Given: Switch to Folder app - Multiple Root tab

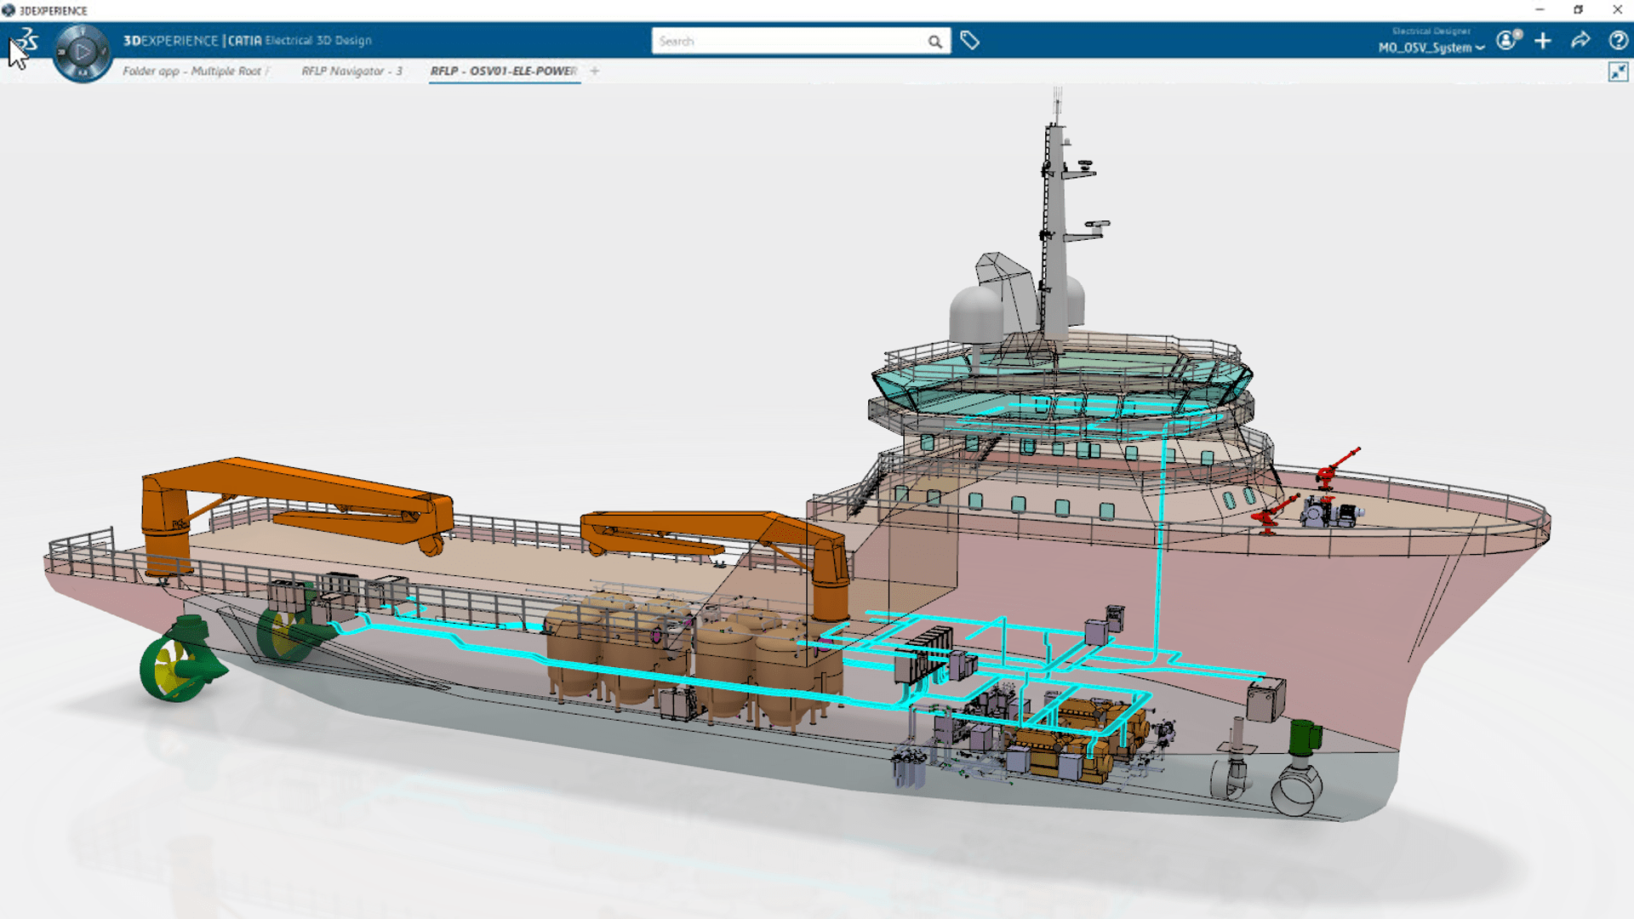Looking at the screenshot, I should coord(191,71).
